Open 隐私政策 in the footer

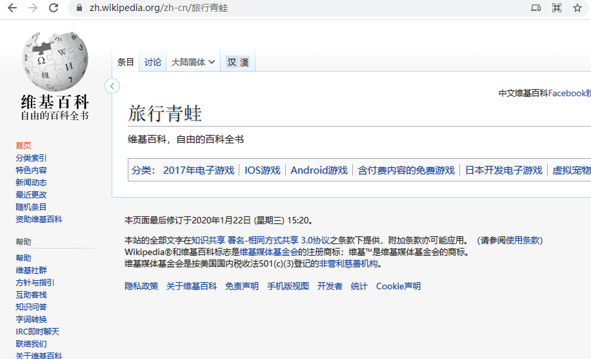pos(141,286)
